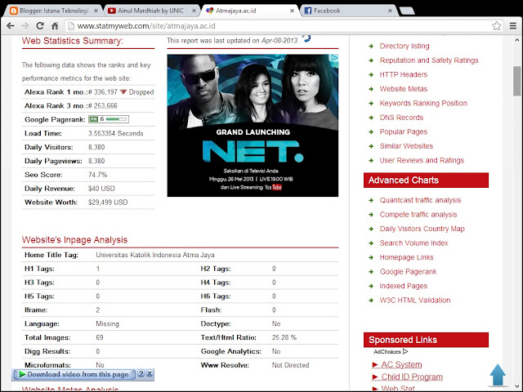Open the Indexed Pages link
This screenshot has height=392, width=523.
(403, 286)
